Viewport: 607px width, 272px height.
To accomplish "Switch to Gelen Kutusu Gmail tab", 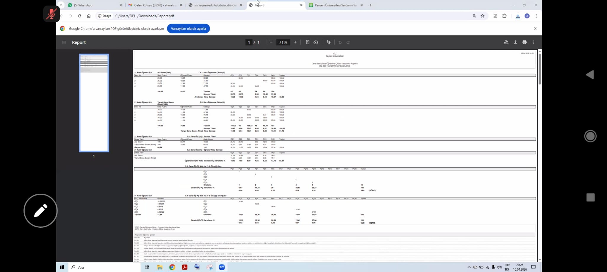I will coord(154,5).
